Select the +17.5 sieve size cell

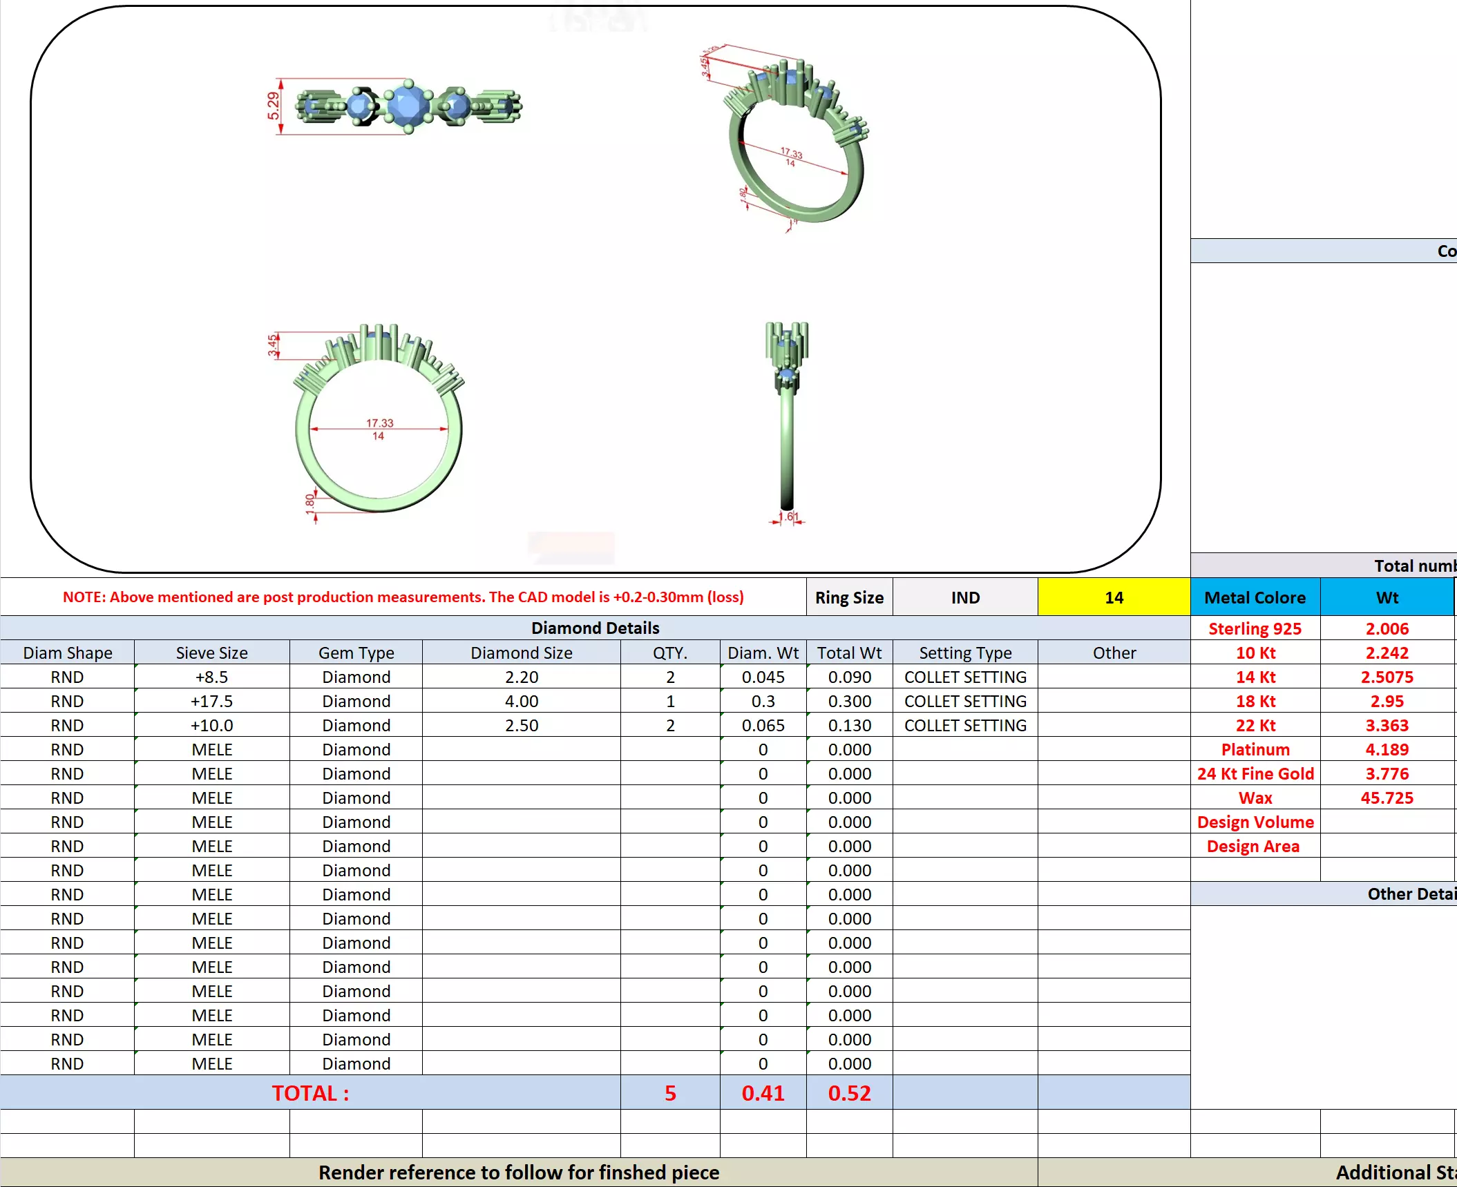click(211, 701)
